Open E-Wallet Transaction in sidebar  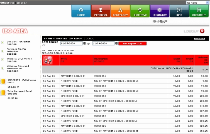18,42
